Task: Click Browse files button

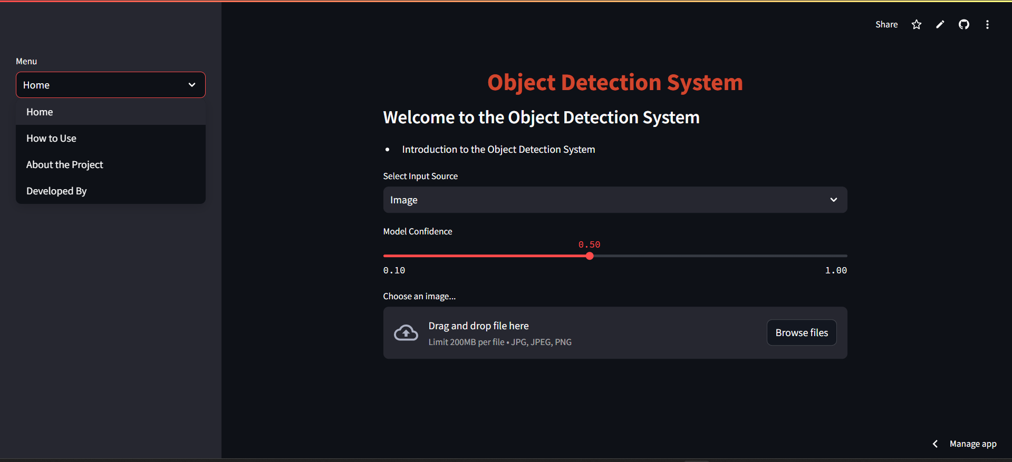Action: click(801, 333)
